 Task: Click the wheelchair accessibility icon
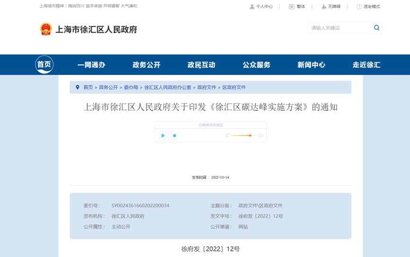(x=324, y=7)
